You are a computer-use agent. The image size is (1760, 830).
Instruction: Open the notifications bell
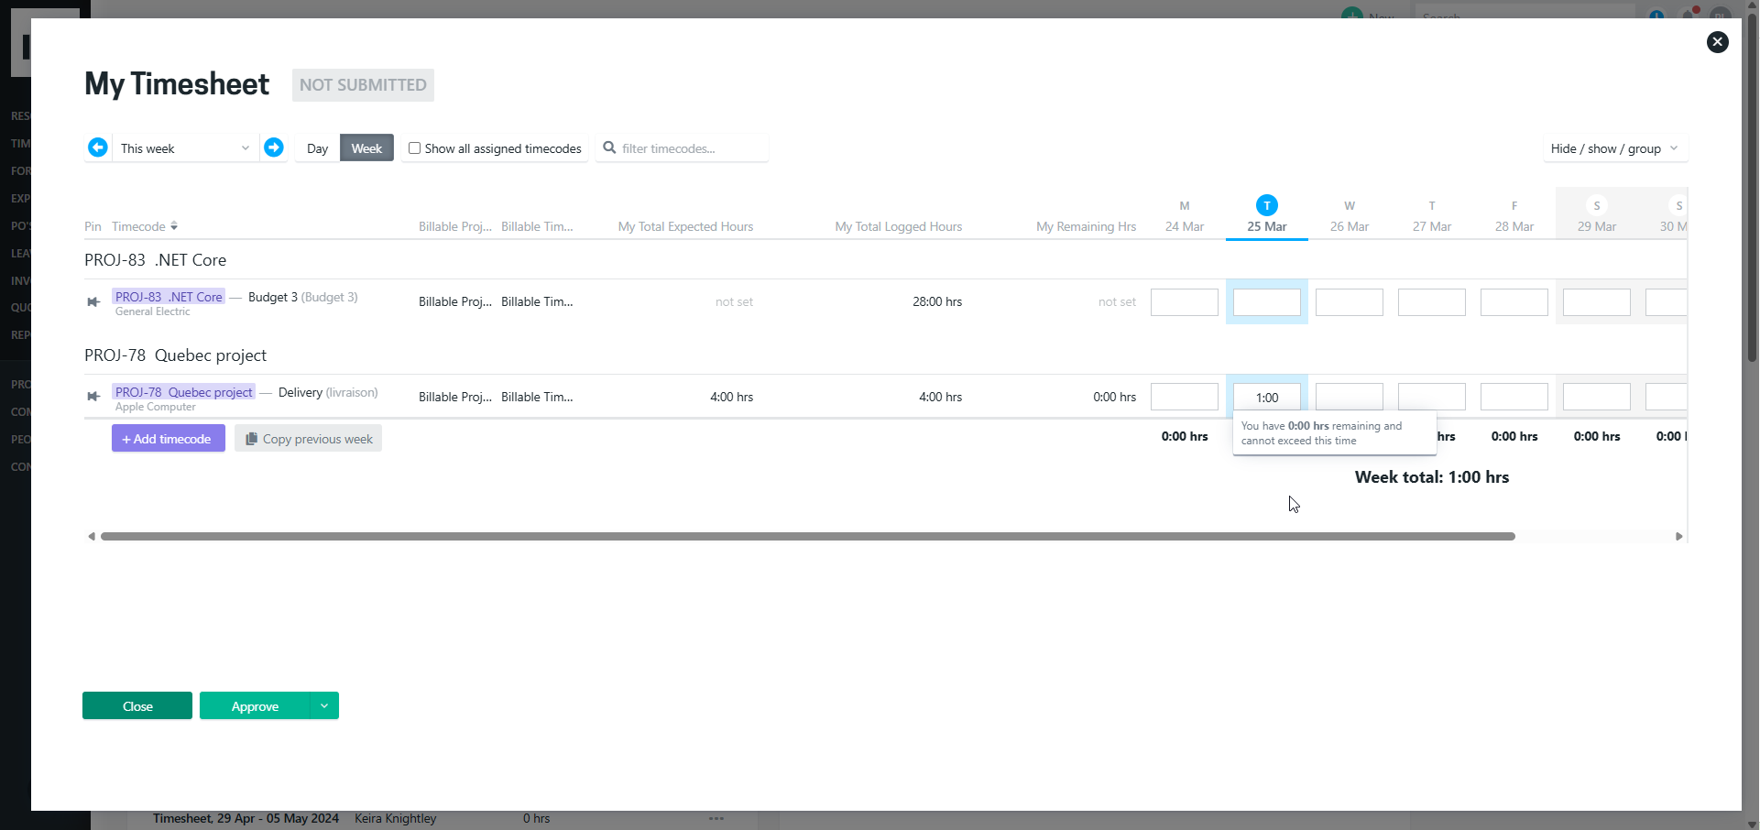(x=1689, y=16)
